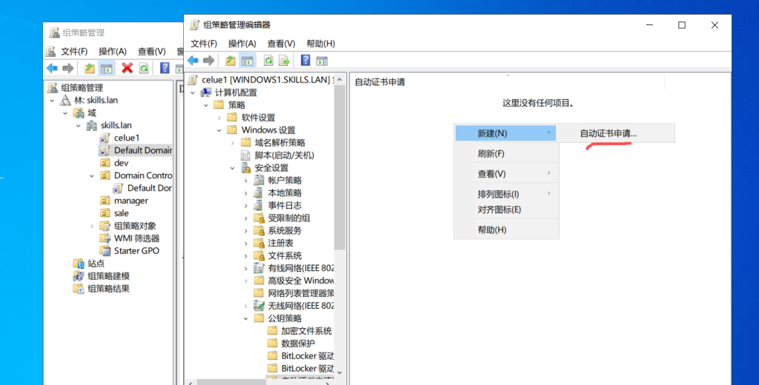
Task: Open the 操作(A) menu in the editor
Action: click(242, 44)
